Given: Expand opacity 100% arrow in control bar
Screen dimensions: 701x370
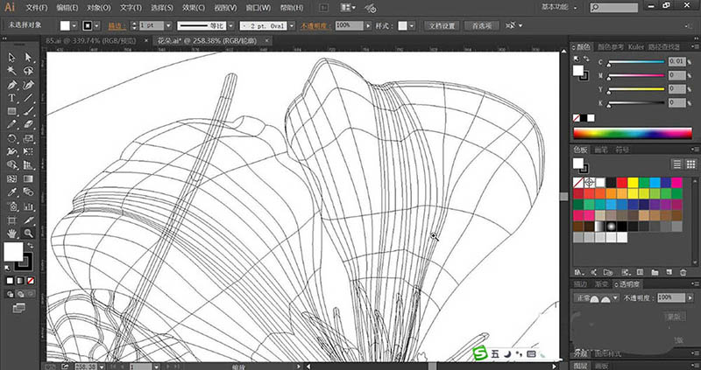Looking at the screenshot, I should tap(368, 26).
